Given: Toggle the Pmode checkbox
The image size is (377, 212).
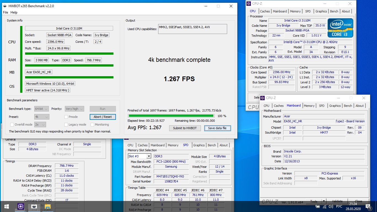Looking at the screenshot, I should click(x=66, y=117).
